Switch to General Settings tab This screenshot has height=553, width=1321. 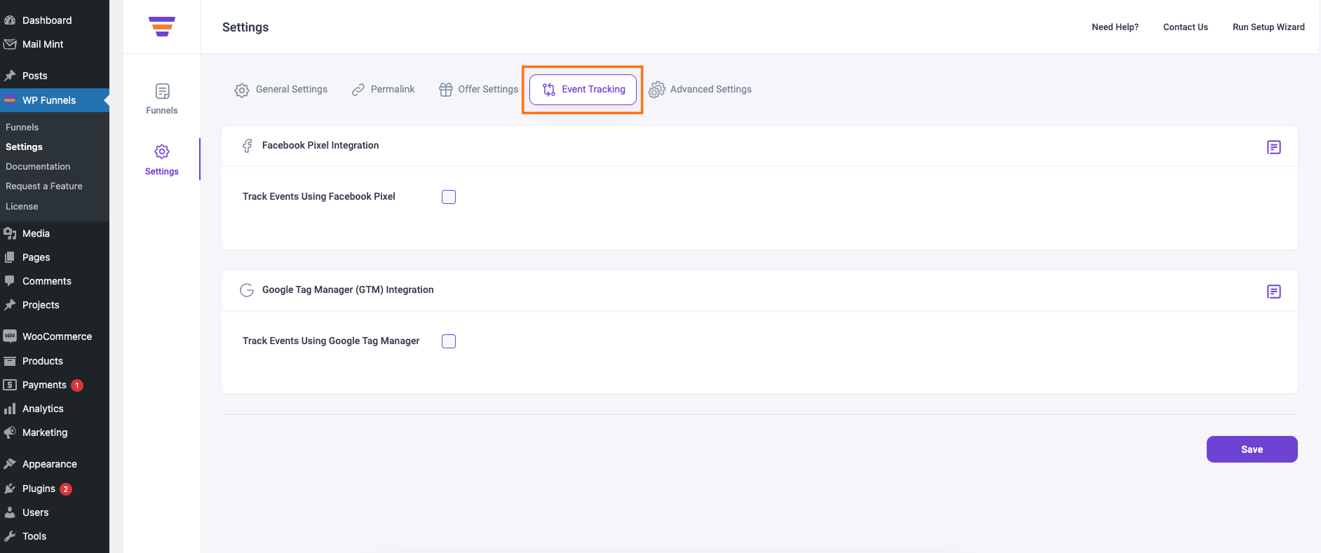pyautogui.click(x=281, y=90)
